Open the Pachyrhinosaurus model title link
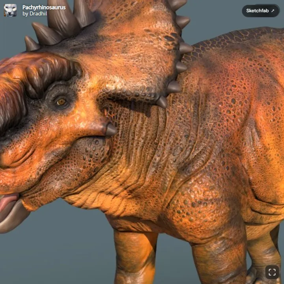The width and height of the screenshot is (284, 284). coord(44,7)
